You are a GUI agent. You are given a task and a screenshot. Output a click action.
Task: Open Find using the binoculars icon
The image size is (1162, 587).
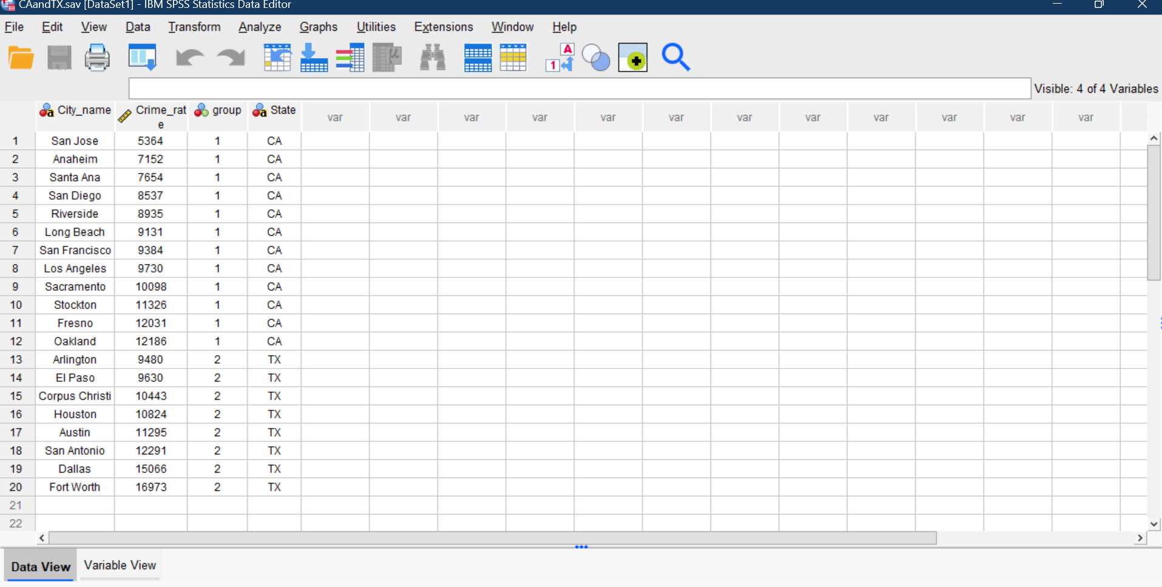tap(431, 57)
